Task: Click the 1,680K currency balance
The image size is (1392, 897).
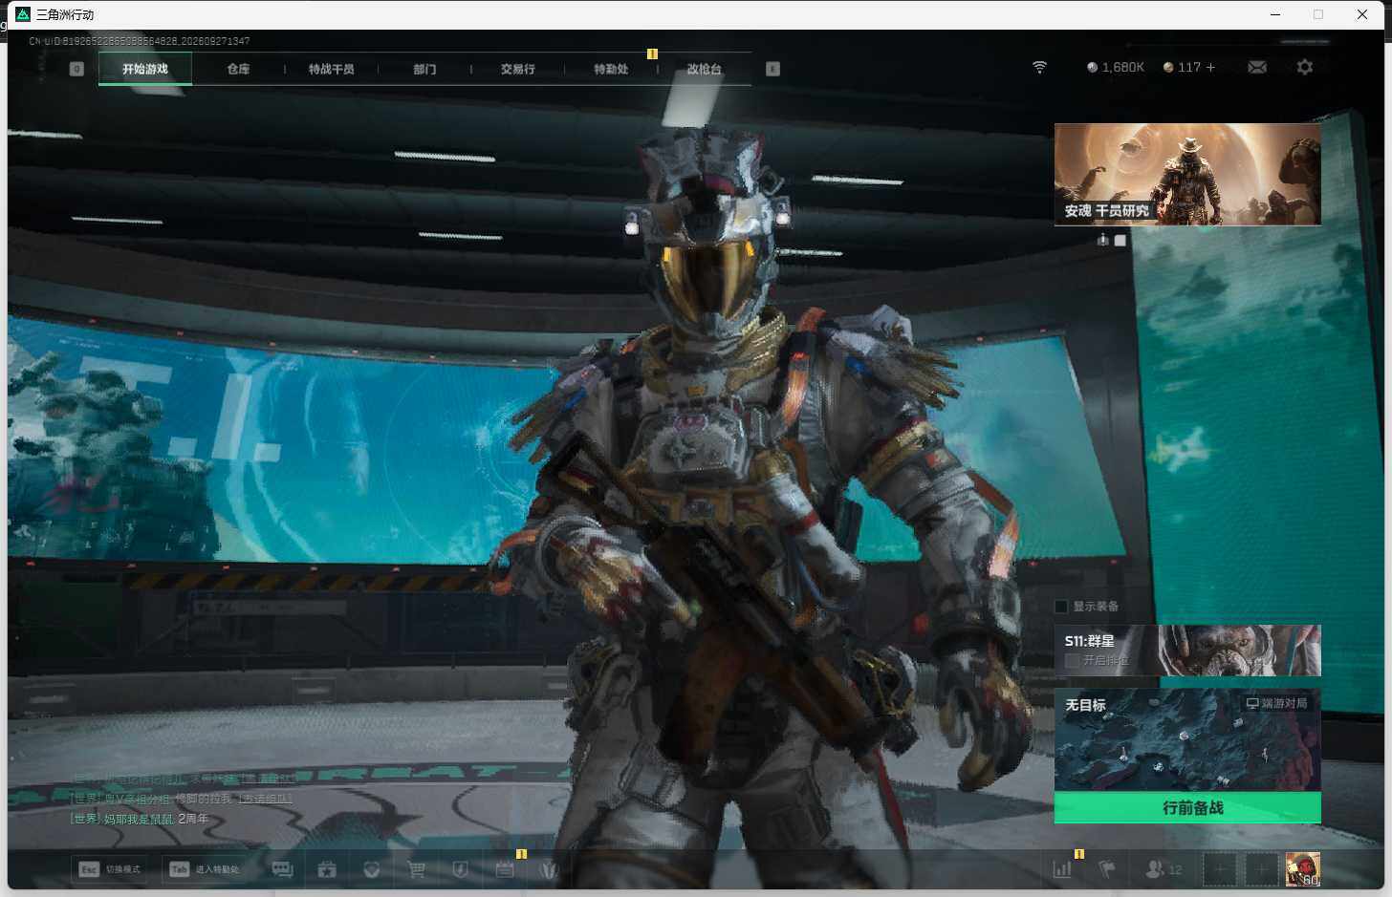Action: click(1116, 67)
